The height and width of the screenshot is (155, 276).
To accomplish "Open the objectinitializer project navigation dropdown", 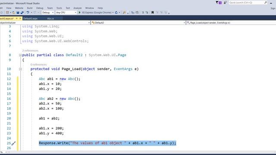I will [x=45, y=23].
